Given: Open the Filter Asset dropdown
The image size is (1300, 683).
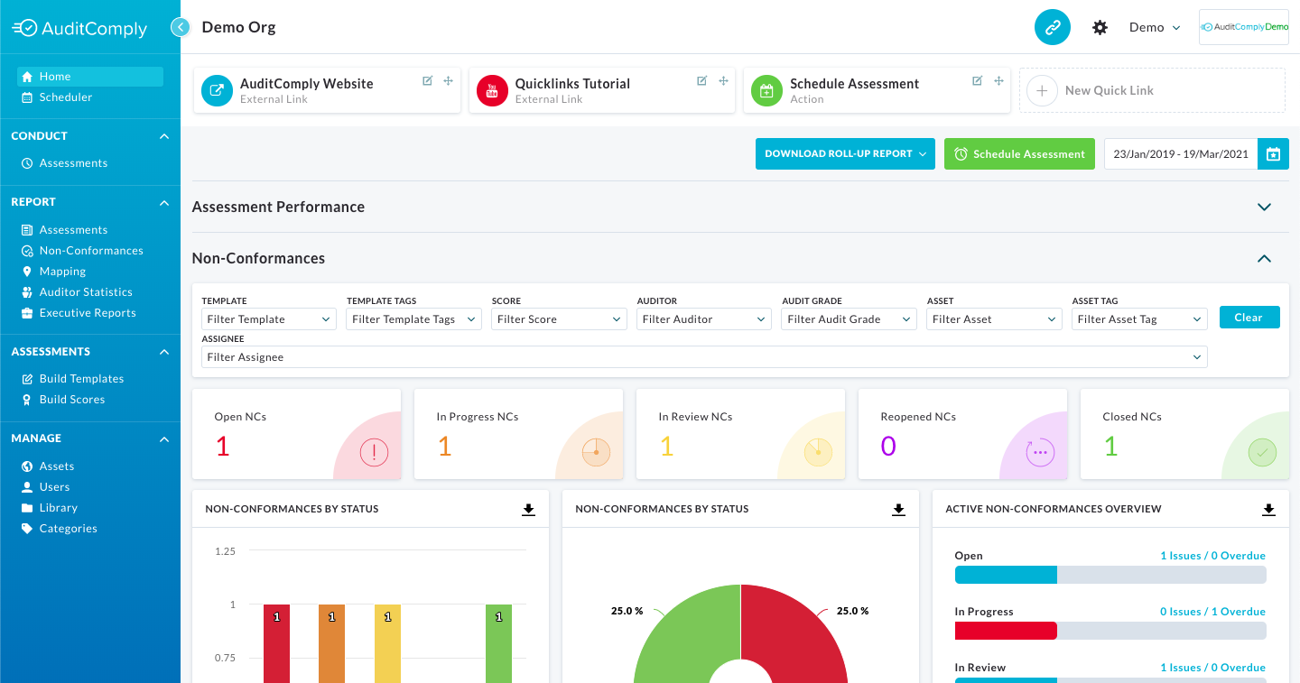Looking at the screenshot, I should [x=994, y=319].
